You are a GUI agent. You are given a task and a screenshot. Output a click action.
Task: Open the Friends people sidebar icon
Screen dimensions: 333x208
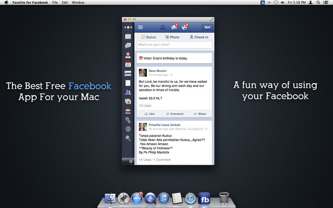[x=128, y=92]
